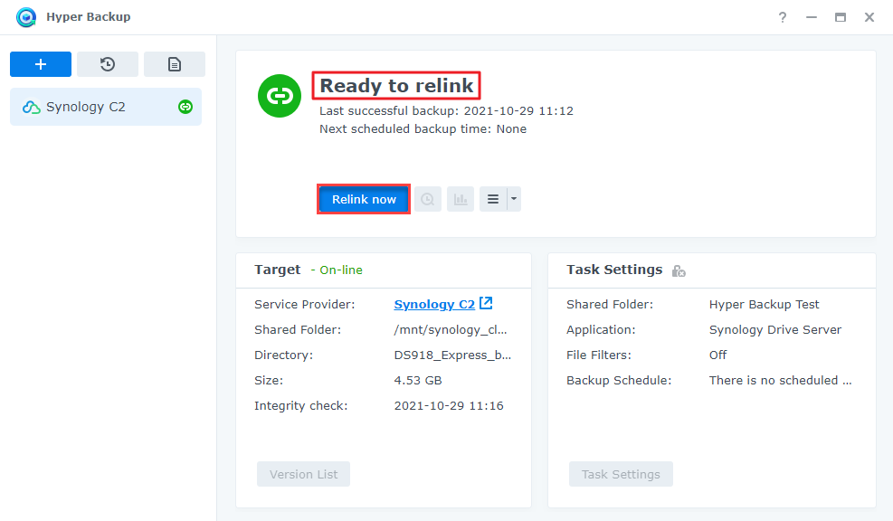The image size is (893, 521).
Task: Maximize the Hyper Backup window
Action: point(841,17)
